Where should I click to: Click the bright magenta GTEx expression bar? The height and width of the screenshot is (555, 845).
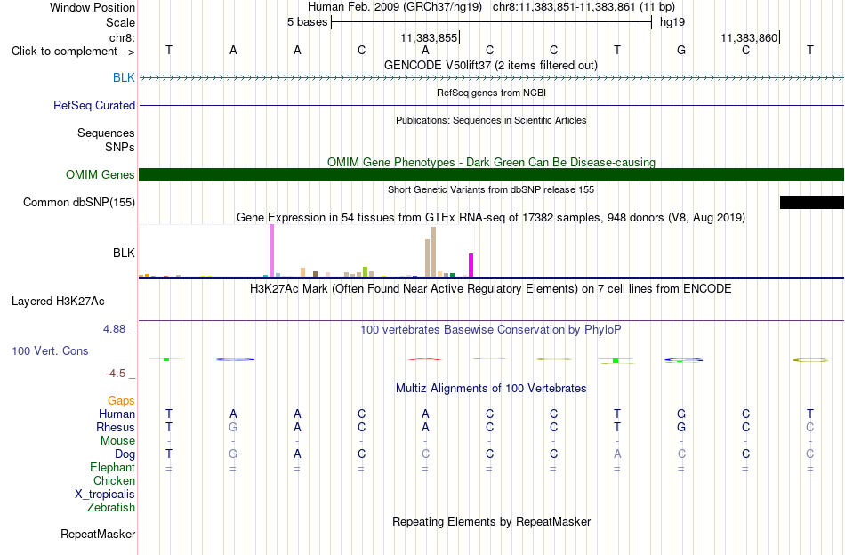471,265
